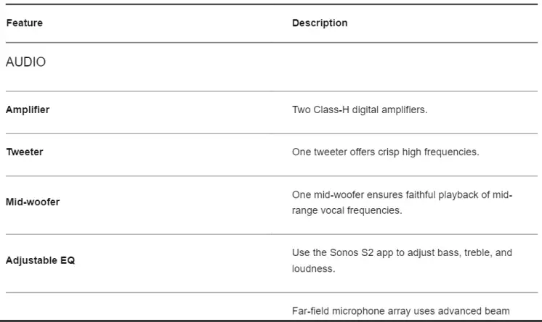Screen dimensions: 542x322
Task: Click the Mid-woofer row label
Action: coord(33,202)
